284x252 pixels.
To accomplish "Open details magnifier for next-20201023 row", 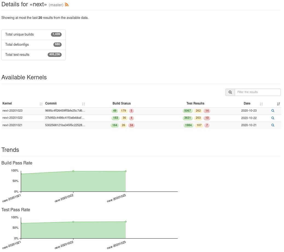I will (x=273, y=111).
